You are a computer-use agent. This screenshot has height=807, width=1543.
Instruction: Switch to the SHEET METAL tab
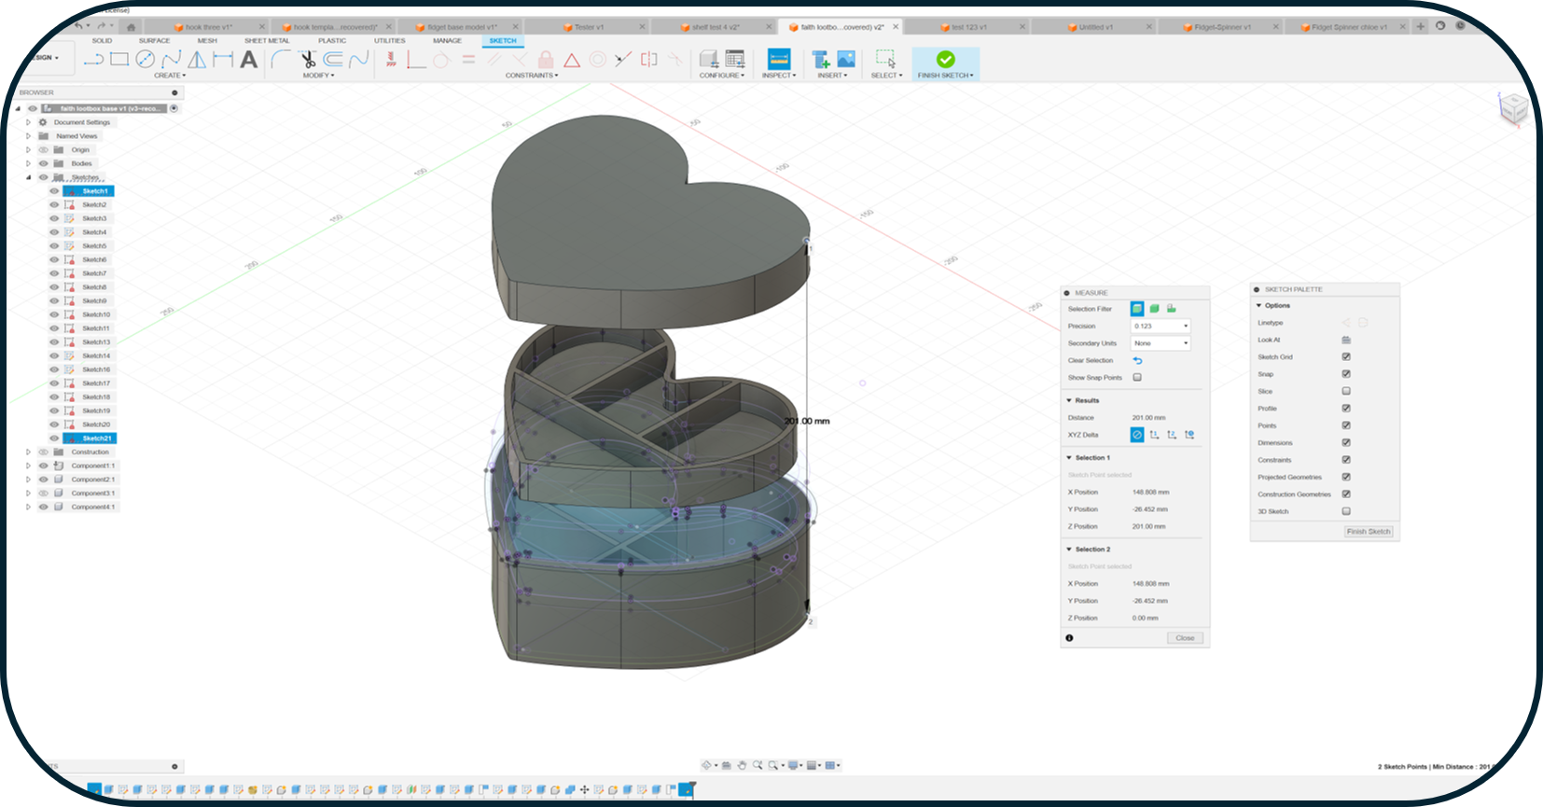pos(267,41)
